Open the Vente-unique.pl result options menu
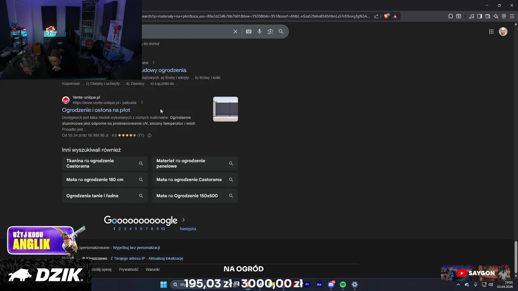 (142, 103)
